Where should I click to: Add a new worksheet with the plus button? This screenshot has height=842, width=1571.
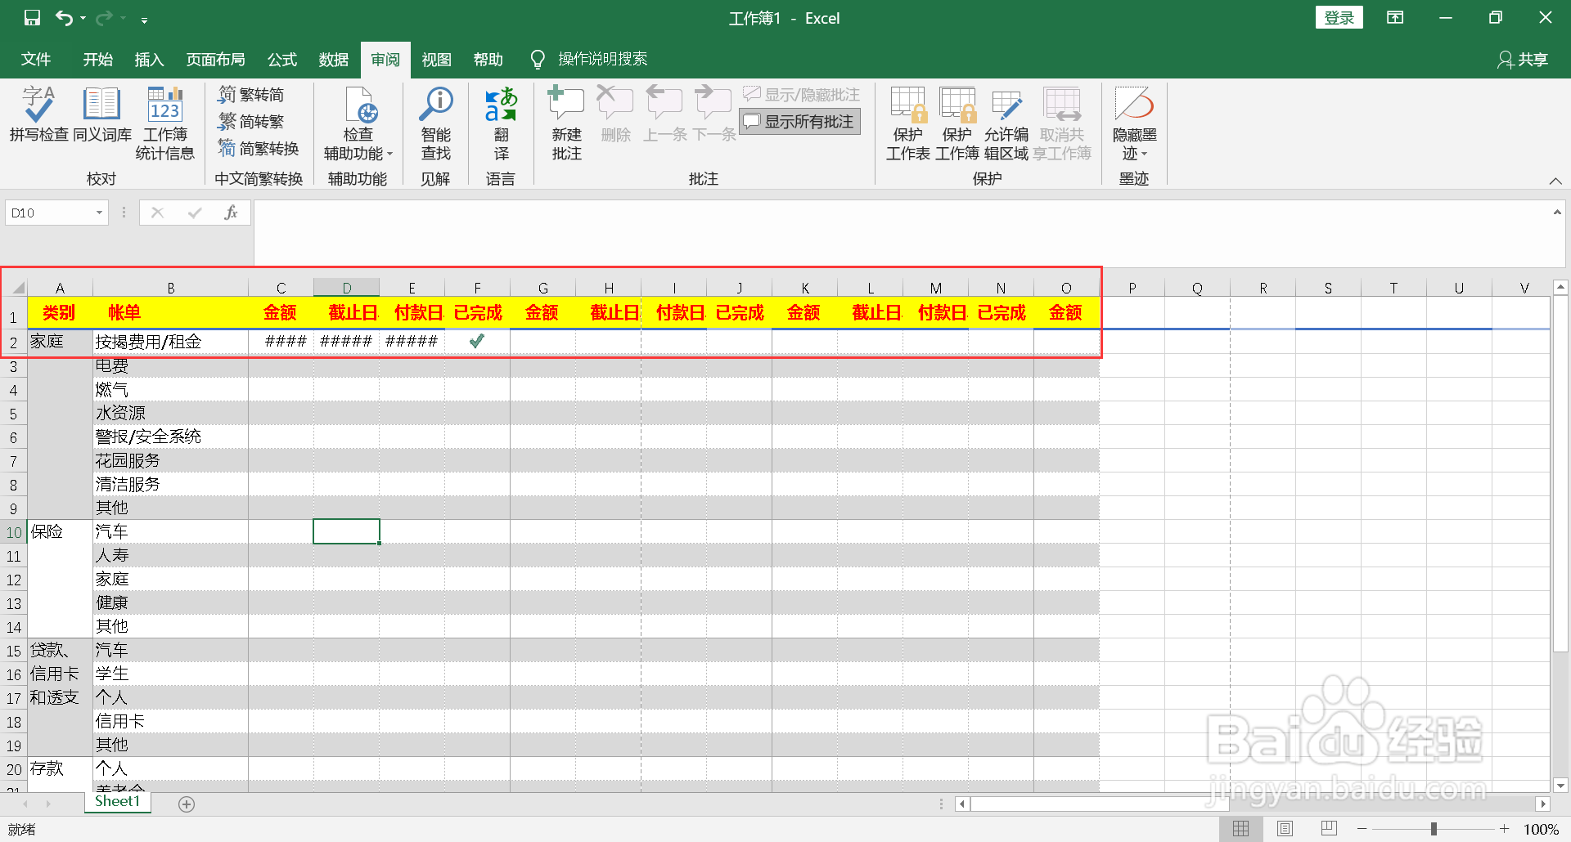point(186,804)
